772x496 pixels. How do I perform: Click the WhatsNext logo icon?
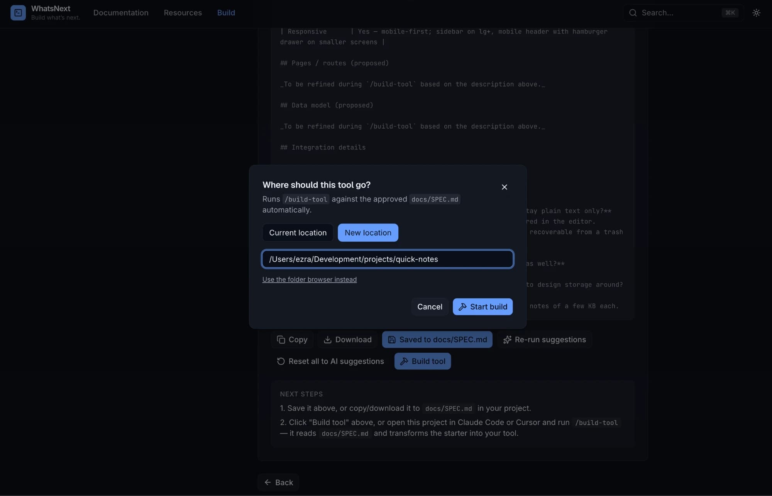(x=18, y=13)
